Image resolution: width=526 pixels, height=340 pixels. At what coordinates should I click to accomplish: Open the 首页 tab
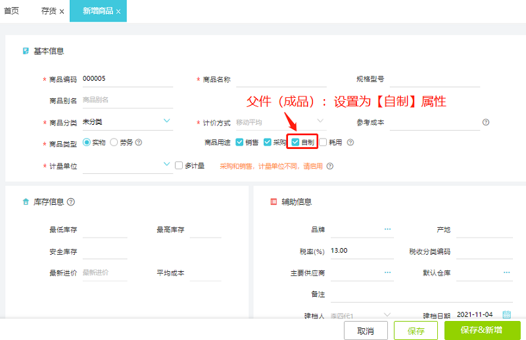click(11, 11)
